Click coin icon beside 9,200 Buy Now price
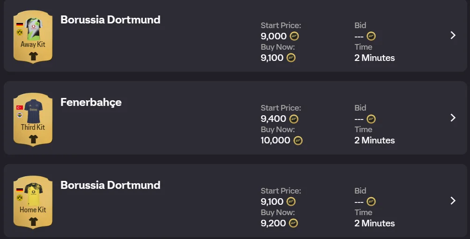Screen dimensions: 470x239 [293, 223]
